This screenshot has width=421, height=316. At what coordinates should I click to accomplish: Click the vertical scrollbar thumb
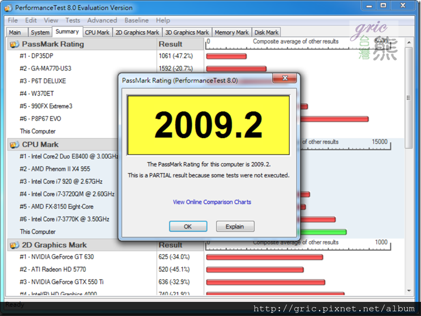point(408,98)
